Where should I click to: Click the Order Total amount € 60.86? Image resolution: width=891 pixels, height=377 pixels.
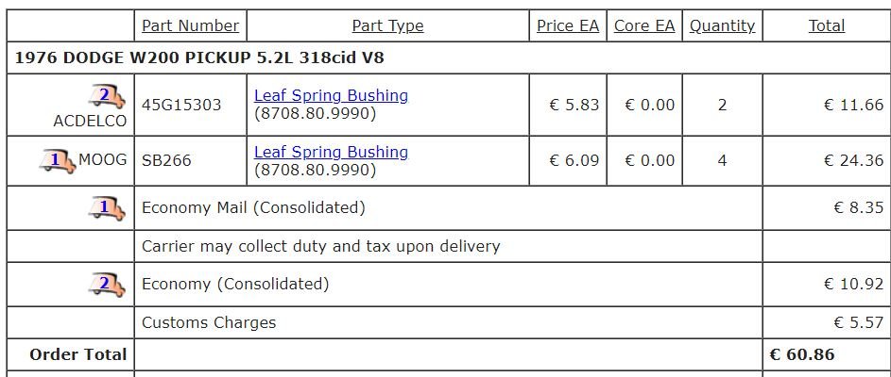801,354
